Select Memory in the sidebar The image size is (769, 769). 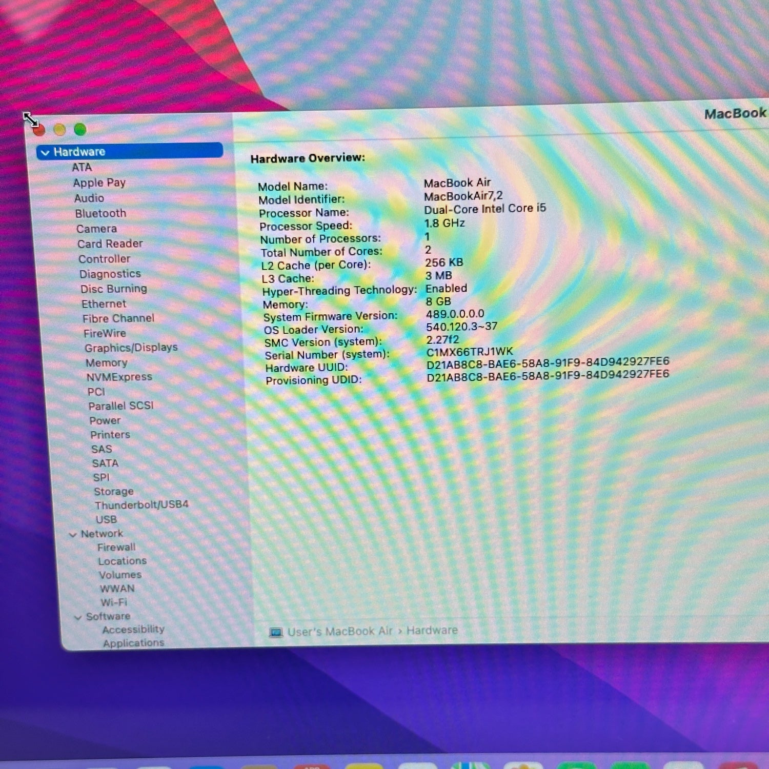click(x=106, y=362)
